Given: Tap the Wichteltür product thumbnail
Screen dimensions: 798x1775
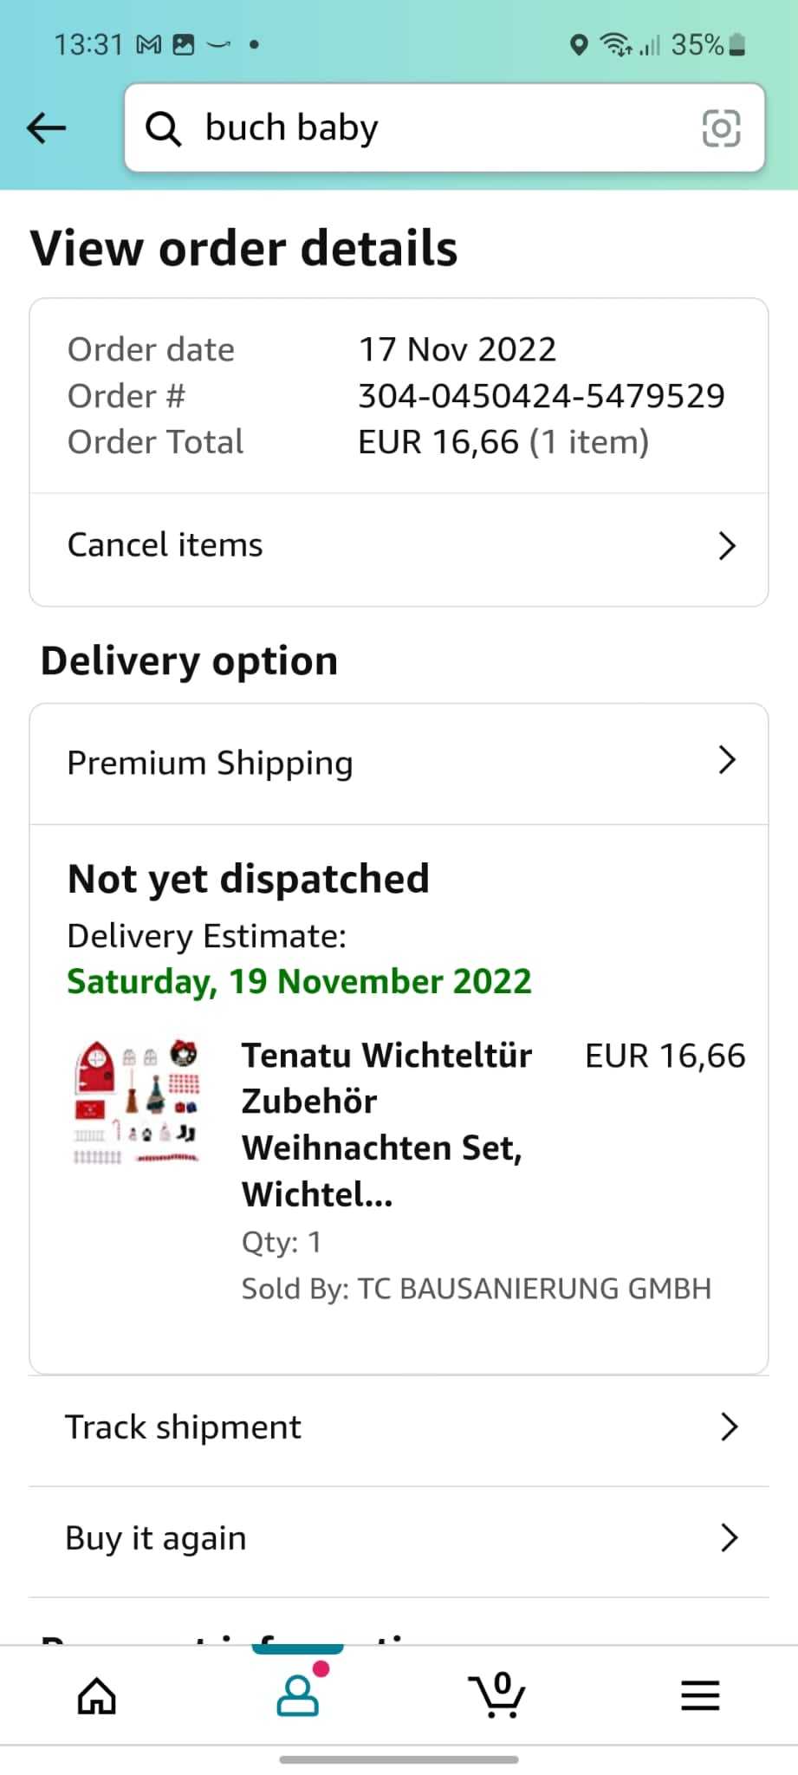Looking at the screenshot, I should (x=137, y=1102).
